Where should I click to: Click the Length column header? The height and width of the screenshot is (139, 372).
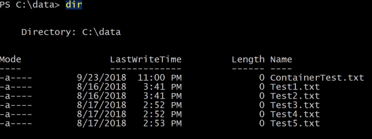248,60
